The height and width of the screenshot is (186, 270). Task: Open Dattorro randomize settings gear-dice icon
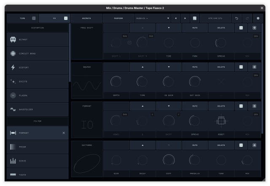click(x=254, y=145)
